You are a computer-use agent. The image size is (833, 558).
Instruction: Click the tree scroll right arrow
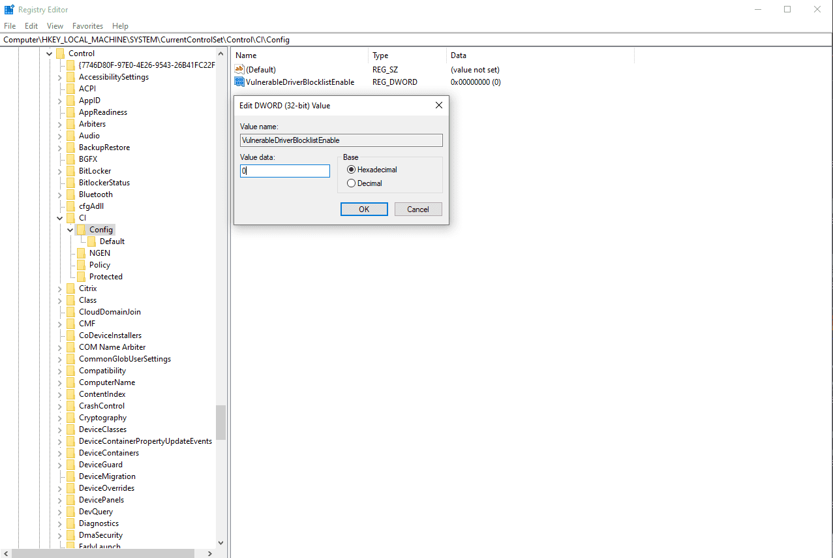point(210,553)
